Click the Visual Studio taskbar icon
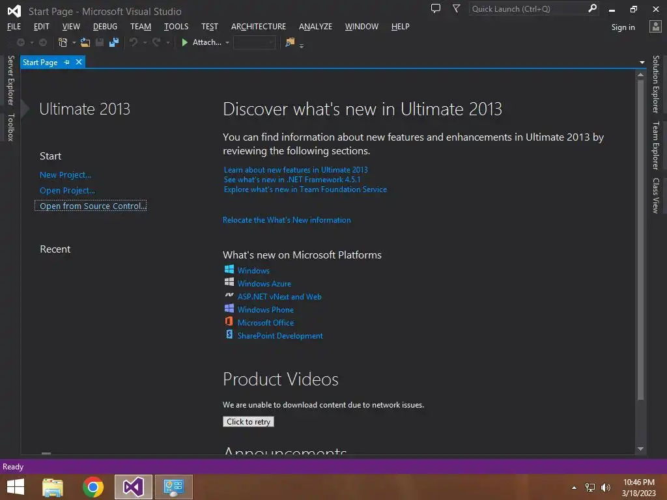The height and width of the screenshot is (500, 667). [x=133, y=487]
